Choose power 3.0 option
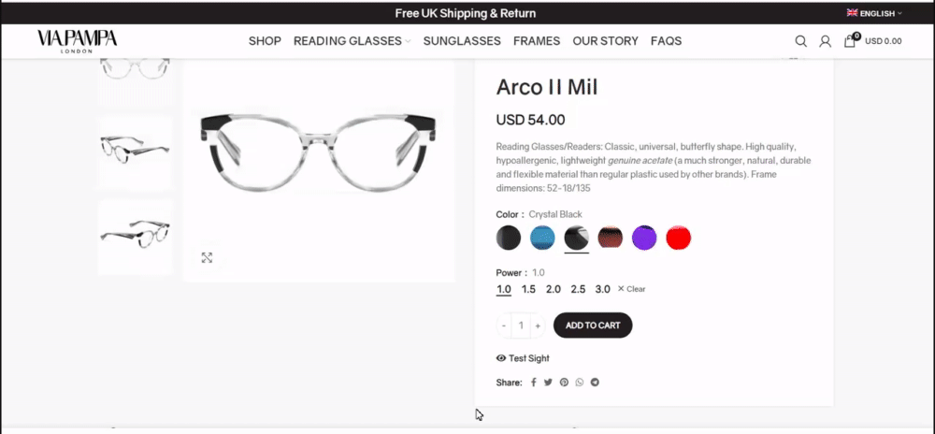The height and width of the screenshot is (434, 935). (602, 289)
